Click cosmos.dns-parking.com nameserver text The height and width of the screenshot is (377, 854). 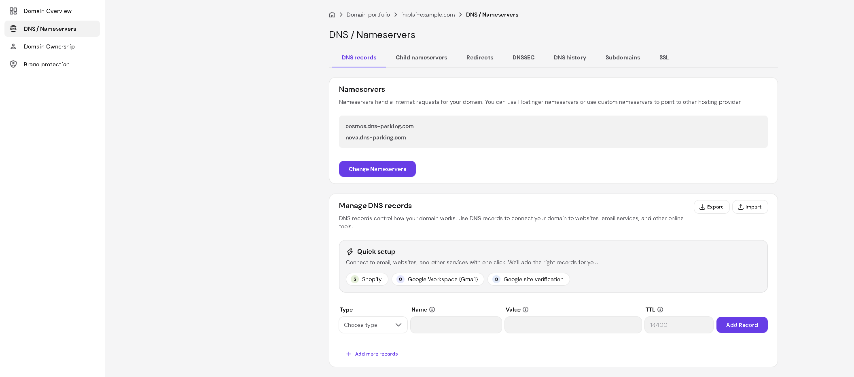tap(379, 126)
